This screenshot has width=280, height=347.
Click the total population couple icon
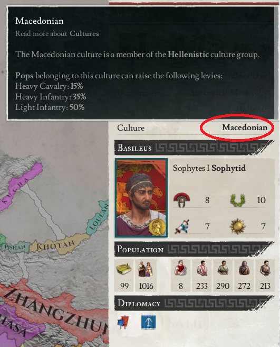(145, 269)
